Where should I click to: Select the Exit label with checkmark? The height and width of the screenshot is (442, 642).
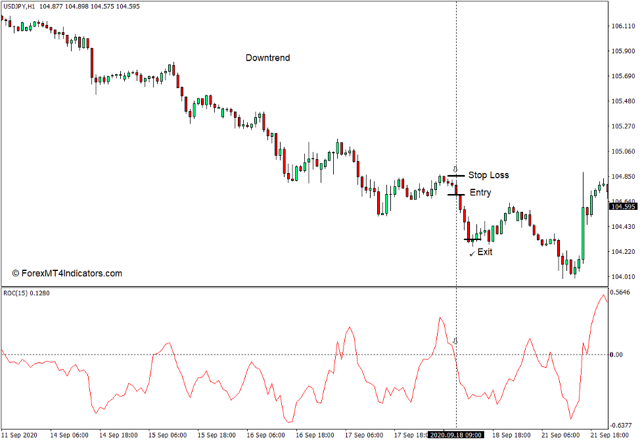(484, 251)
